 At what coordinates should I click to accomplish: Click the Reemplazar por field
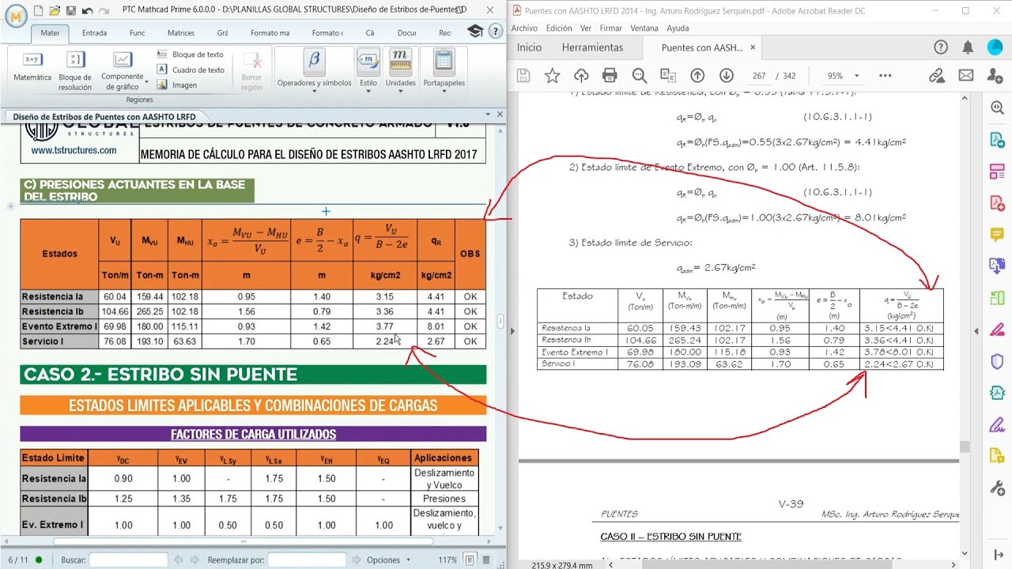pyautogui.click(x=307, y=560)
